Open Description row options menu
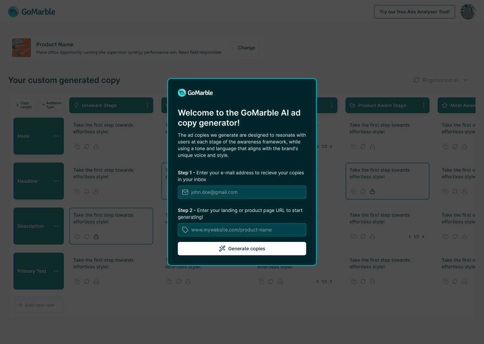 tap(56, 226)
